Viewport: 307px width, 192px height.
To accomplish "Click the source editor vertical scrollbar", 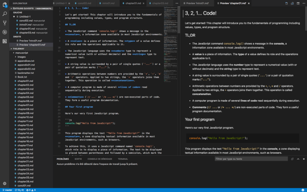I will pyautogui.click(x=179, y=20).
